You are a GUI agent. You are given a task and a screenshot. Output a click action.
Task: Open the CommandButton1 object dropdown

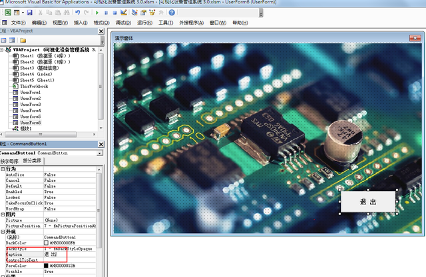100,153
